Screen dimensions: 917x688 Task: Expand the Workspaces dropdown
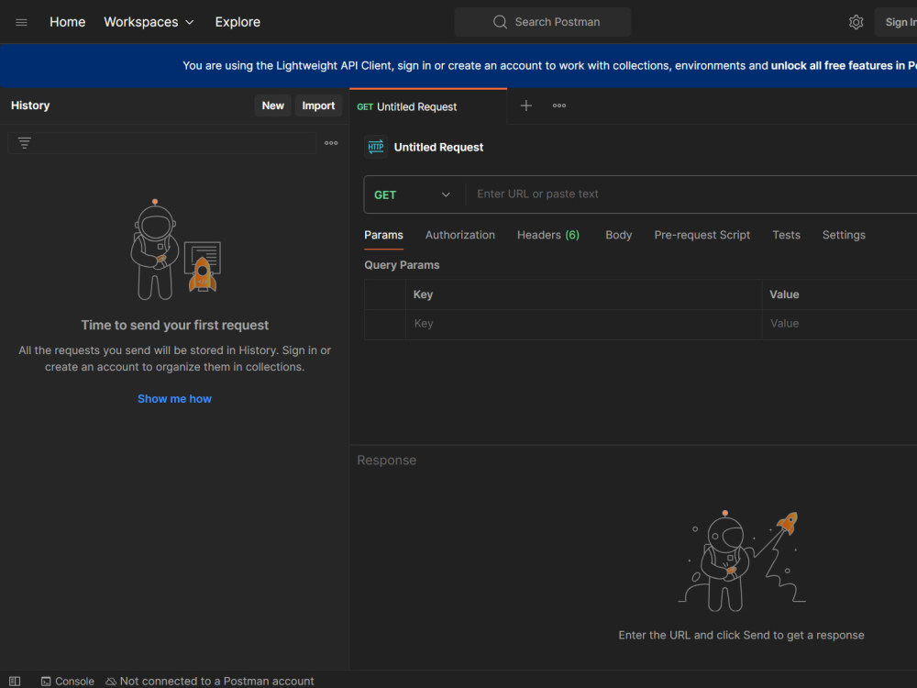(149, 22)
